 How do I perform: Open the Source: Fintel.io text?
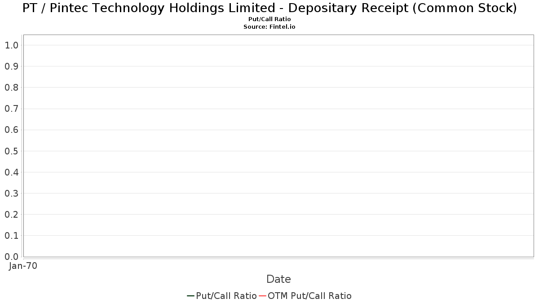(x=269, y=27)
